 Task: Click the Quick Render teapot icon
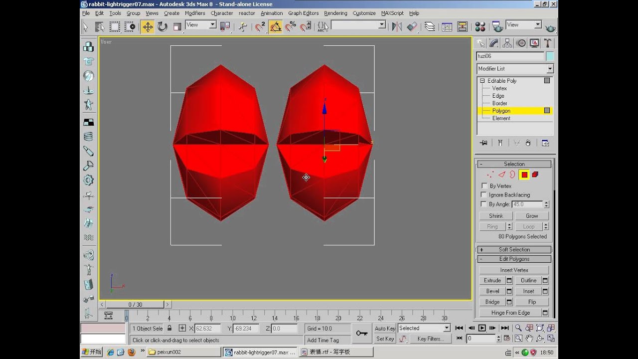coord(550,27)
